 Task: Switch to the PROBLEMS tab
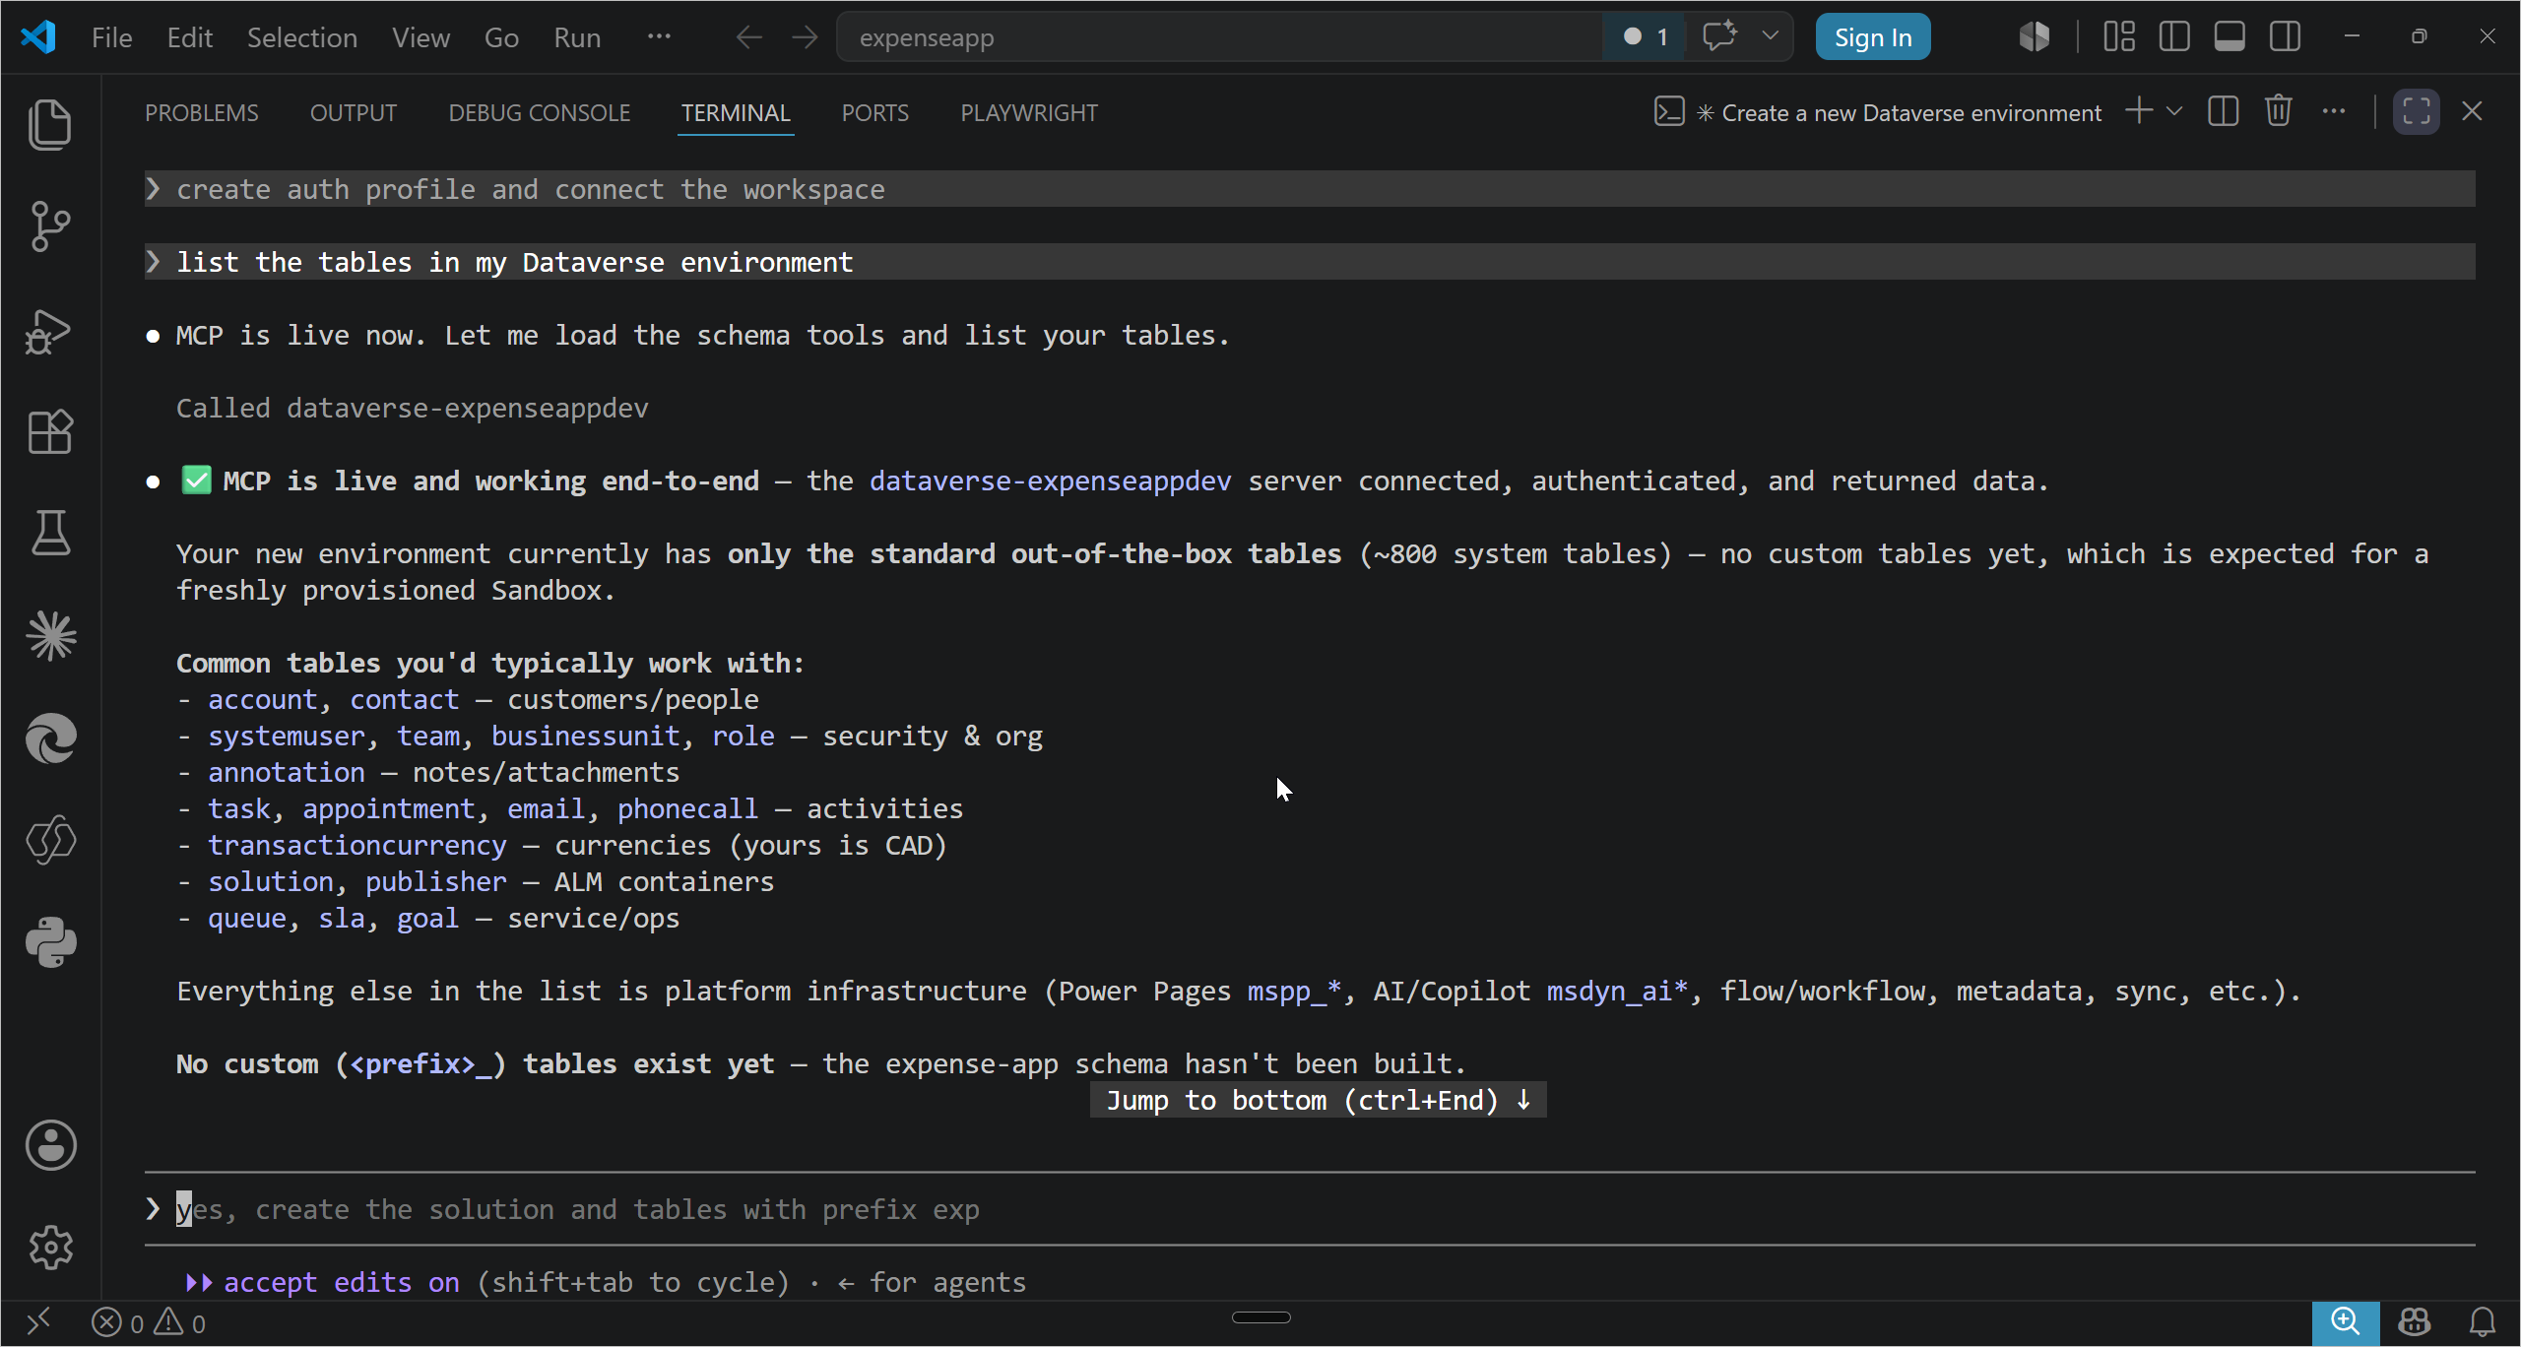[x=202, y=112]
